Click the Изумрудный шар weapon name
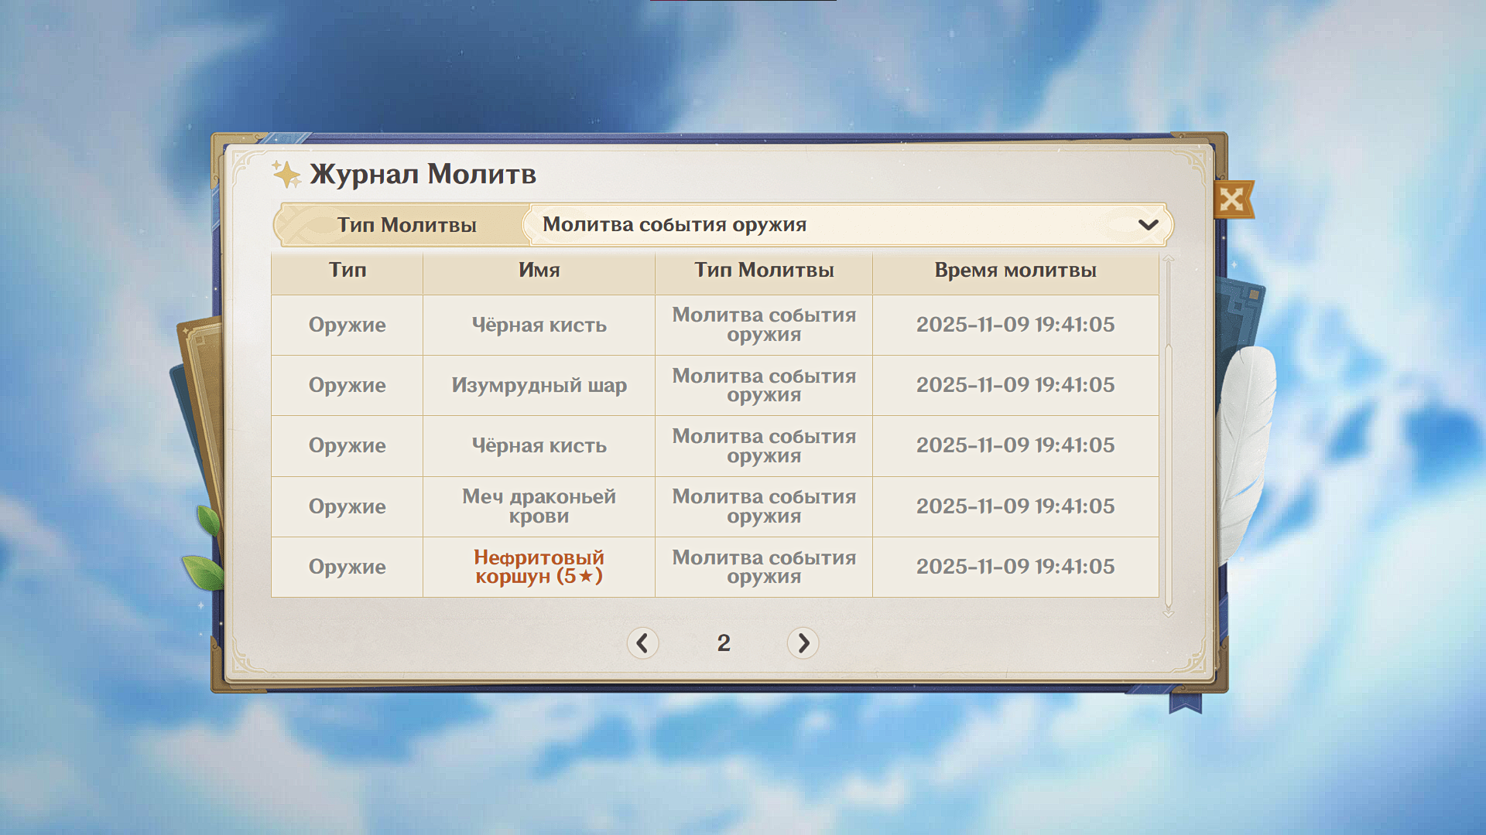Image resolution: width=1486 pixels, height=835 pixels. coord(539,385)
